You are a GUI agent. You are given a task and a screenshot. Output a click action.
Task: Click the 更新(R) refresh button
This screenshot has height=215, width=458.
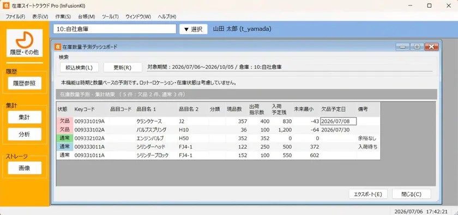click(123, 67)
